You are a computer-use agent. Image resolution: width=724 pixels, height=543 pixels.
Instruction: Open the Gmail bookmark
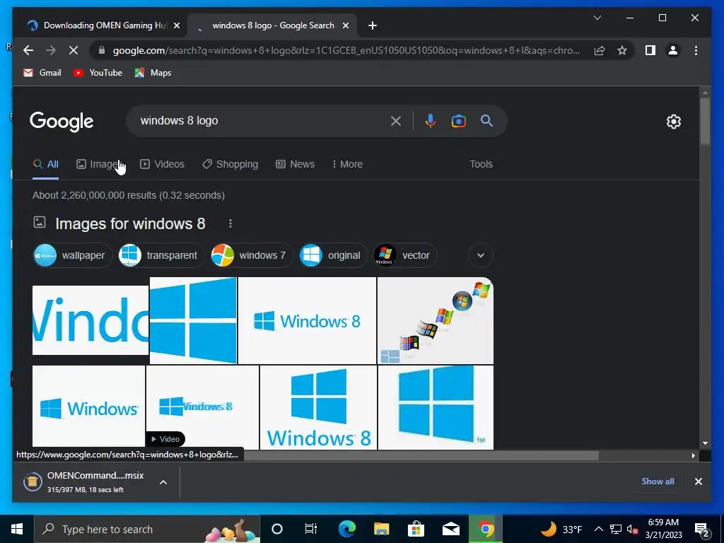click(x=42, y=73)
